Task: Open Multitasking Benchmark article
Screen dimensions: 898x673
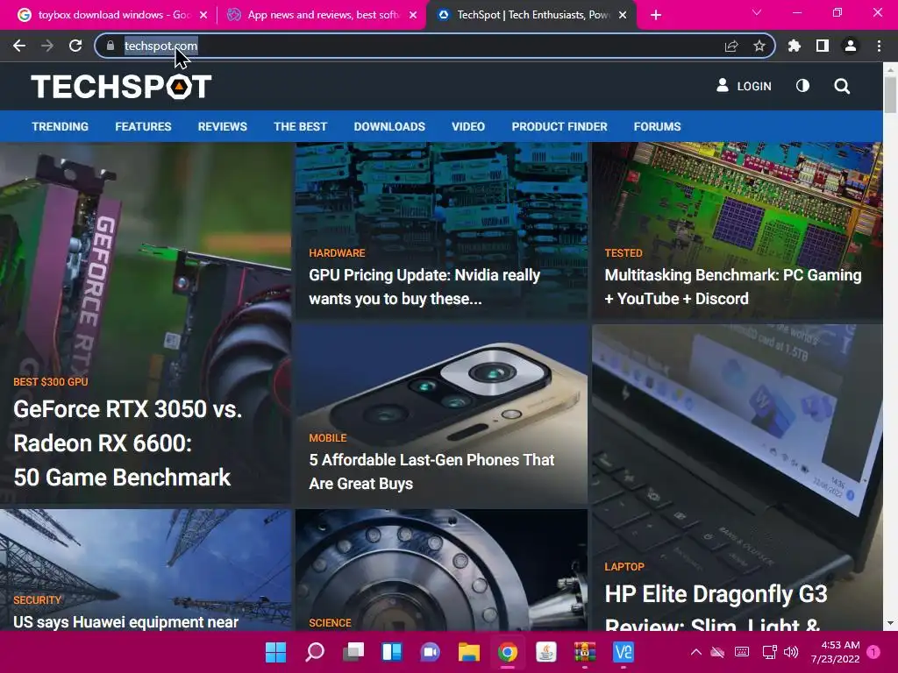Action: point(733,287)
